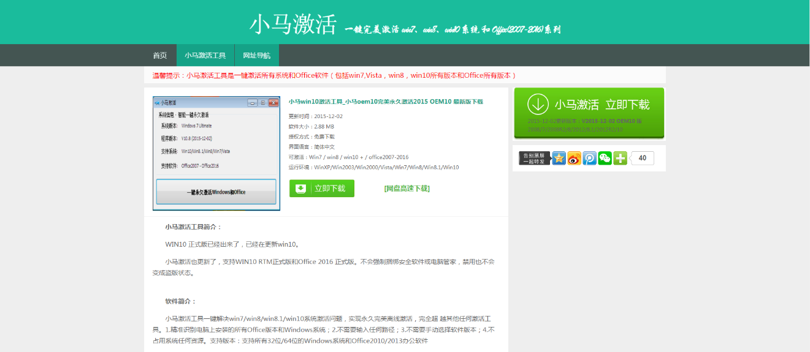Open the [网盘高速下载] link
810x352 pixels.
coord(407,189)
